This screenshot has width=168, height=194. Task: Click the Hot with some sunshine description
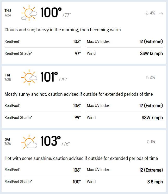point(81,158)
